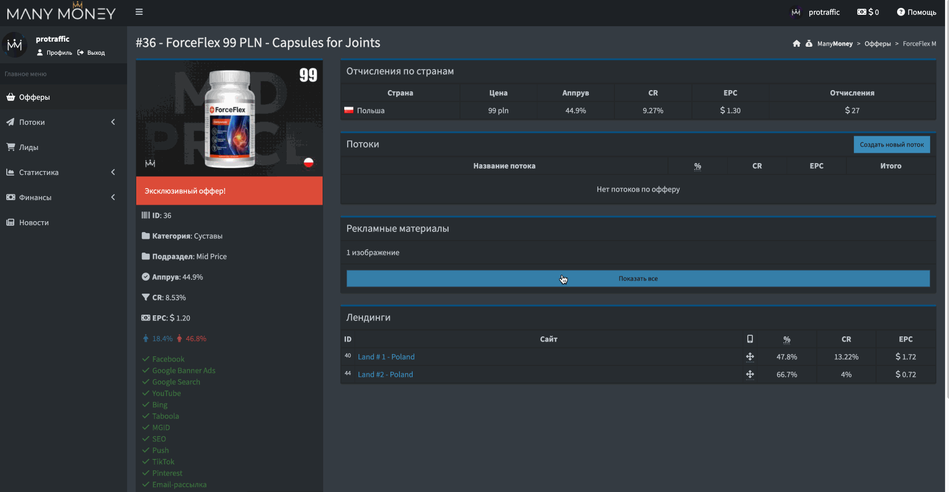Viewport: 949px width, 492px height.
Task: Open the Many Money logo home page
Action: 62,12
